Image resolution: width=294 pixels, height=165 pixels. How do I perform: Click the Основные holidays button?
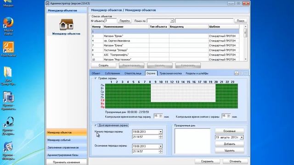[x=230, y=131]
